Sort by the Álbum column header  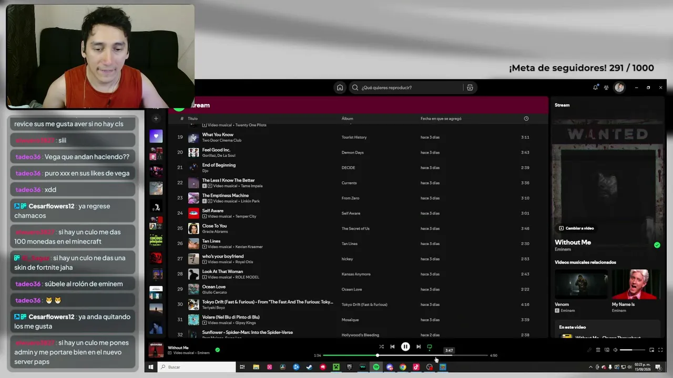tap(348, 119)
